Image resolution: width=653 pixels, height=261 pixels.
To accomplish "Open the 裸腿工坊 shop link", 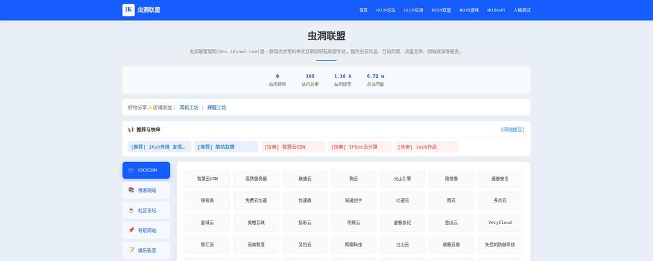I will tap(216, 108).
